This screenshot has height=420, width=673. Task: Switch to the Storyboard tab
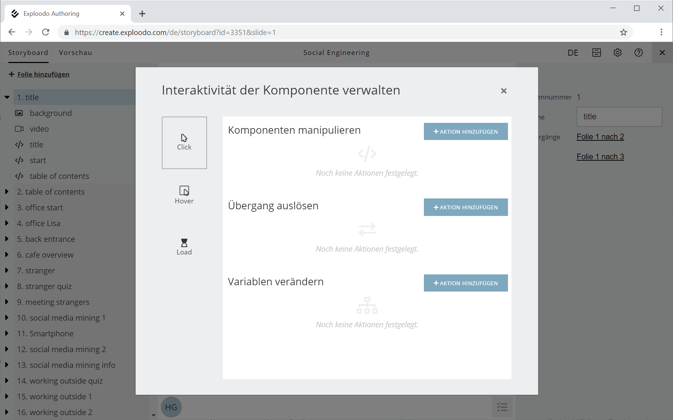coord(28,52)
